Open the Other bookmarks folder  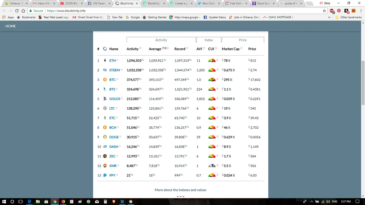click(348, 17)
